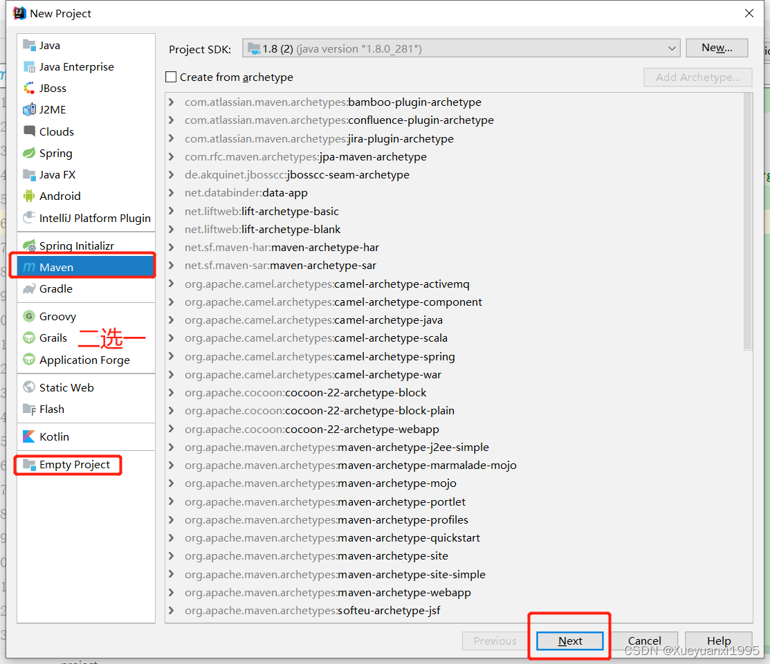Switch to the Maven project type
770x664 pixels.
point(57,266)
